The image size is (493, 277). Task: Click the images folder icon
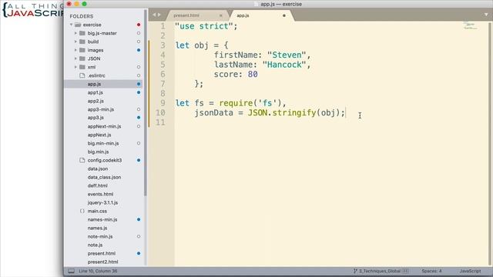coord(82,50)
